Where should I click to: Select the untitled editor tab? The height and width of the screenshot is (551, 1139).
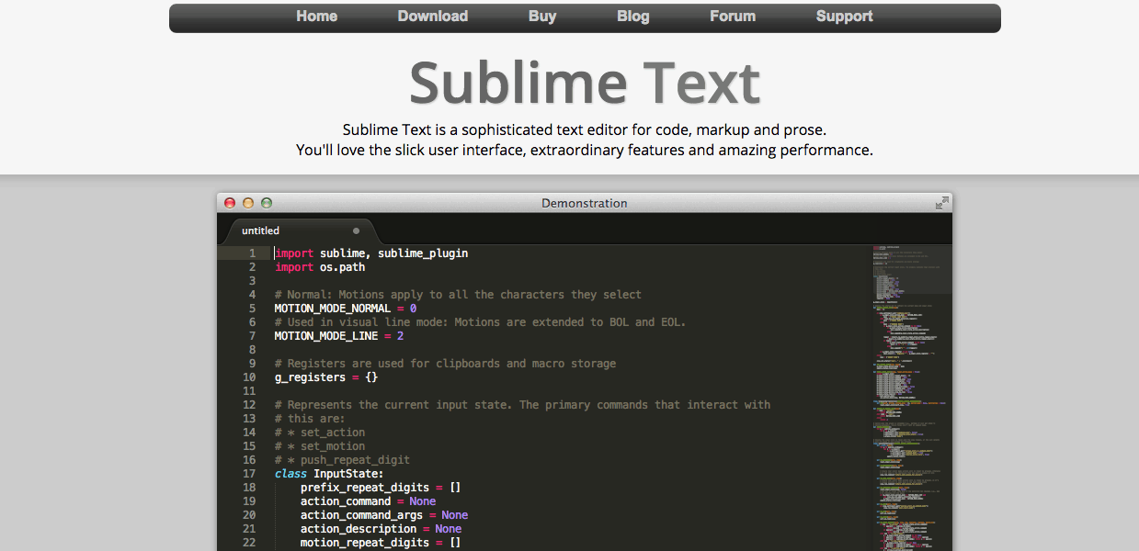(261, 231)
